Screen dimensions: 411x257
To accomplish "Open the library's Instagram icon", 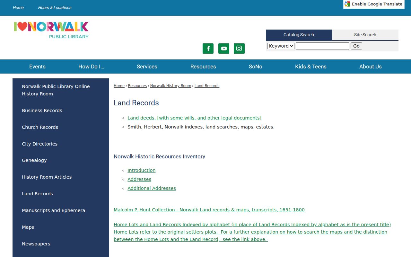I will 239,49.
